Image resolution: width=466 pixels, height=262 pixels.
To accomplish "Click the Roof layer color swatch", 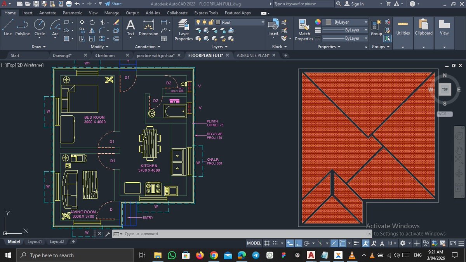I will [x=218, y=23].
